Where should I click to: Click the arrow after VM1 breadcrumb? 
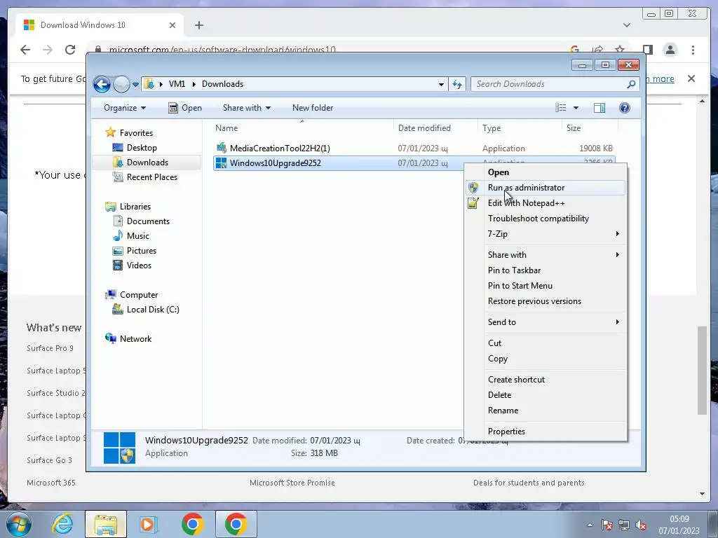[x=194, y=84]
